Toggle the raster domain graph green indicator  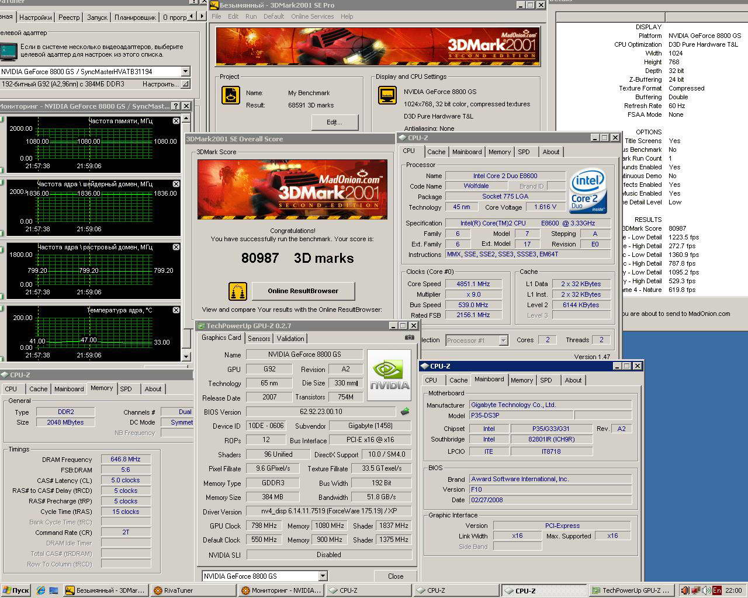[x=2, y=249]
